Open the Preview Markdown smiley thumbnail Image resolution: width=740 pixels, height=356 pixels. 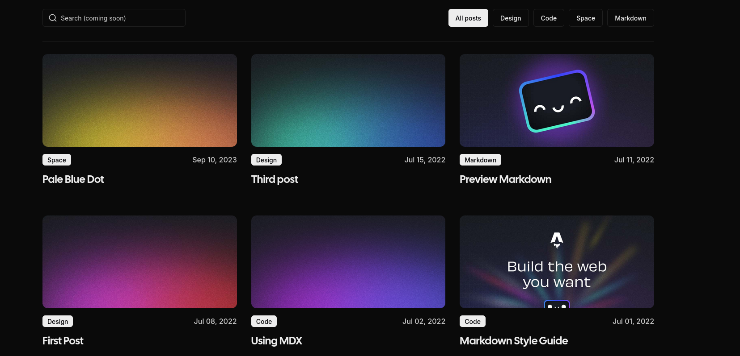tap(557, 100)
